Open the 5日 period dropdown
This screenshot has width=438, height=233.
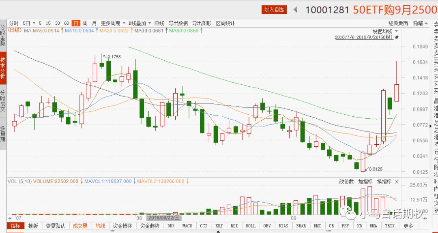point(29,23)
